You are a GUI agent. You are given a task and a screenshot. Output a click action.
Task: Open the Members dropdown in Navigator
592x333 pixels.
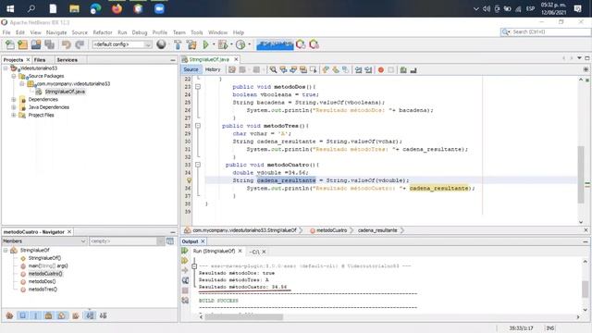click(x=44, y=240)
